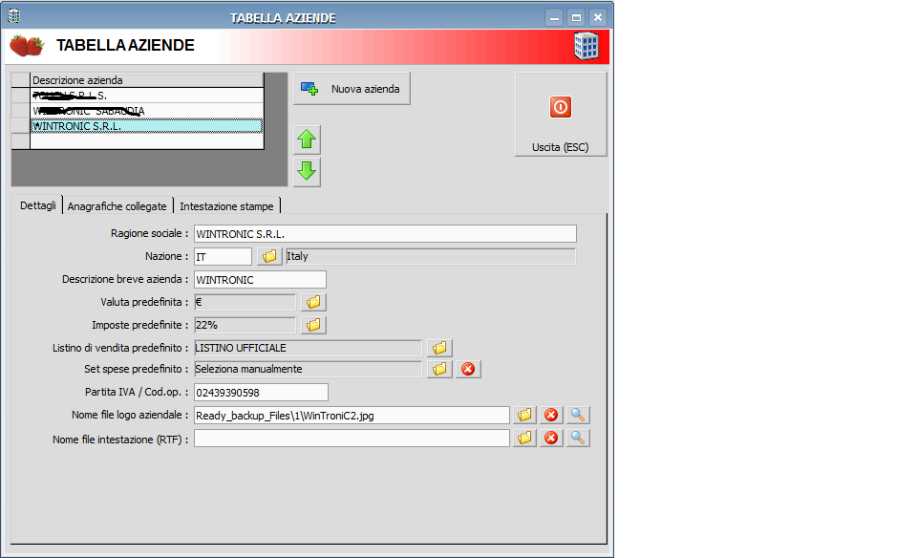Click the strawberry logo icon in header

tap(27, 46)
